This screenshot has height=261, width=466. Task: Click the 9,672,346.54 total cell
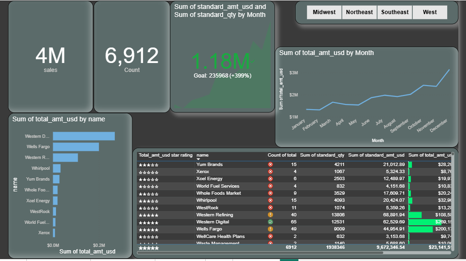(x=391, y=247)
